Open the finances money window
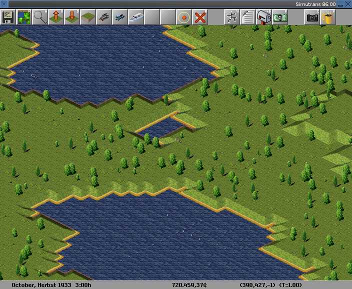 (x=279, y=16)
